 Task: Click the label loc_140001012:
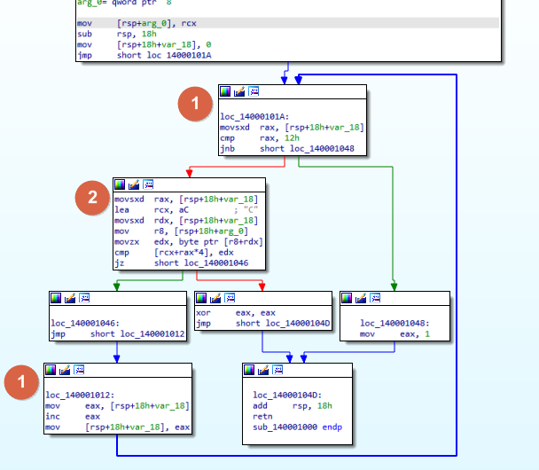coord(80,395)
